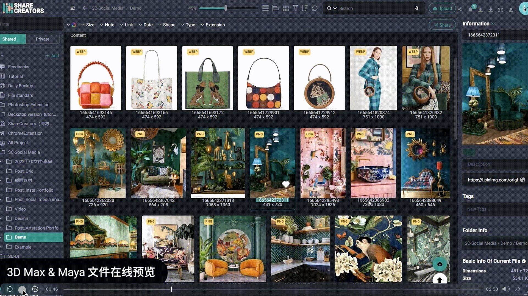Image resolution: width=528 pixels, height=296 pixels.
Task: Click content area vertical scrollbar
Action: [x=455, y=98]
